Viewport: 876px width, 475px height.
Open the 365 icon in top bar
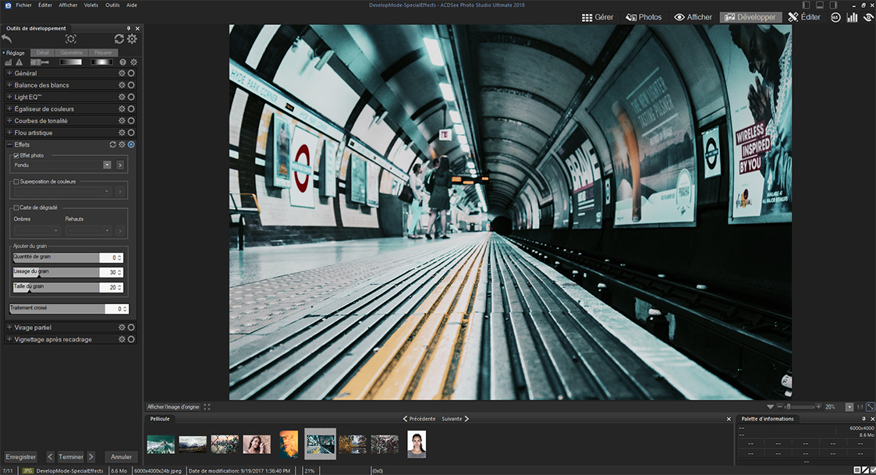pos(835,17)
